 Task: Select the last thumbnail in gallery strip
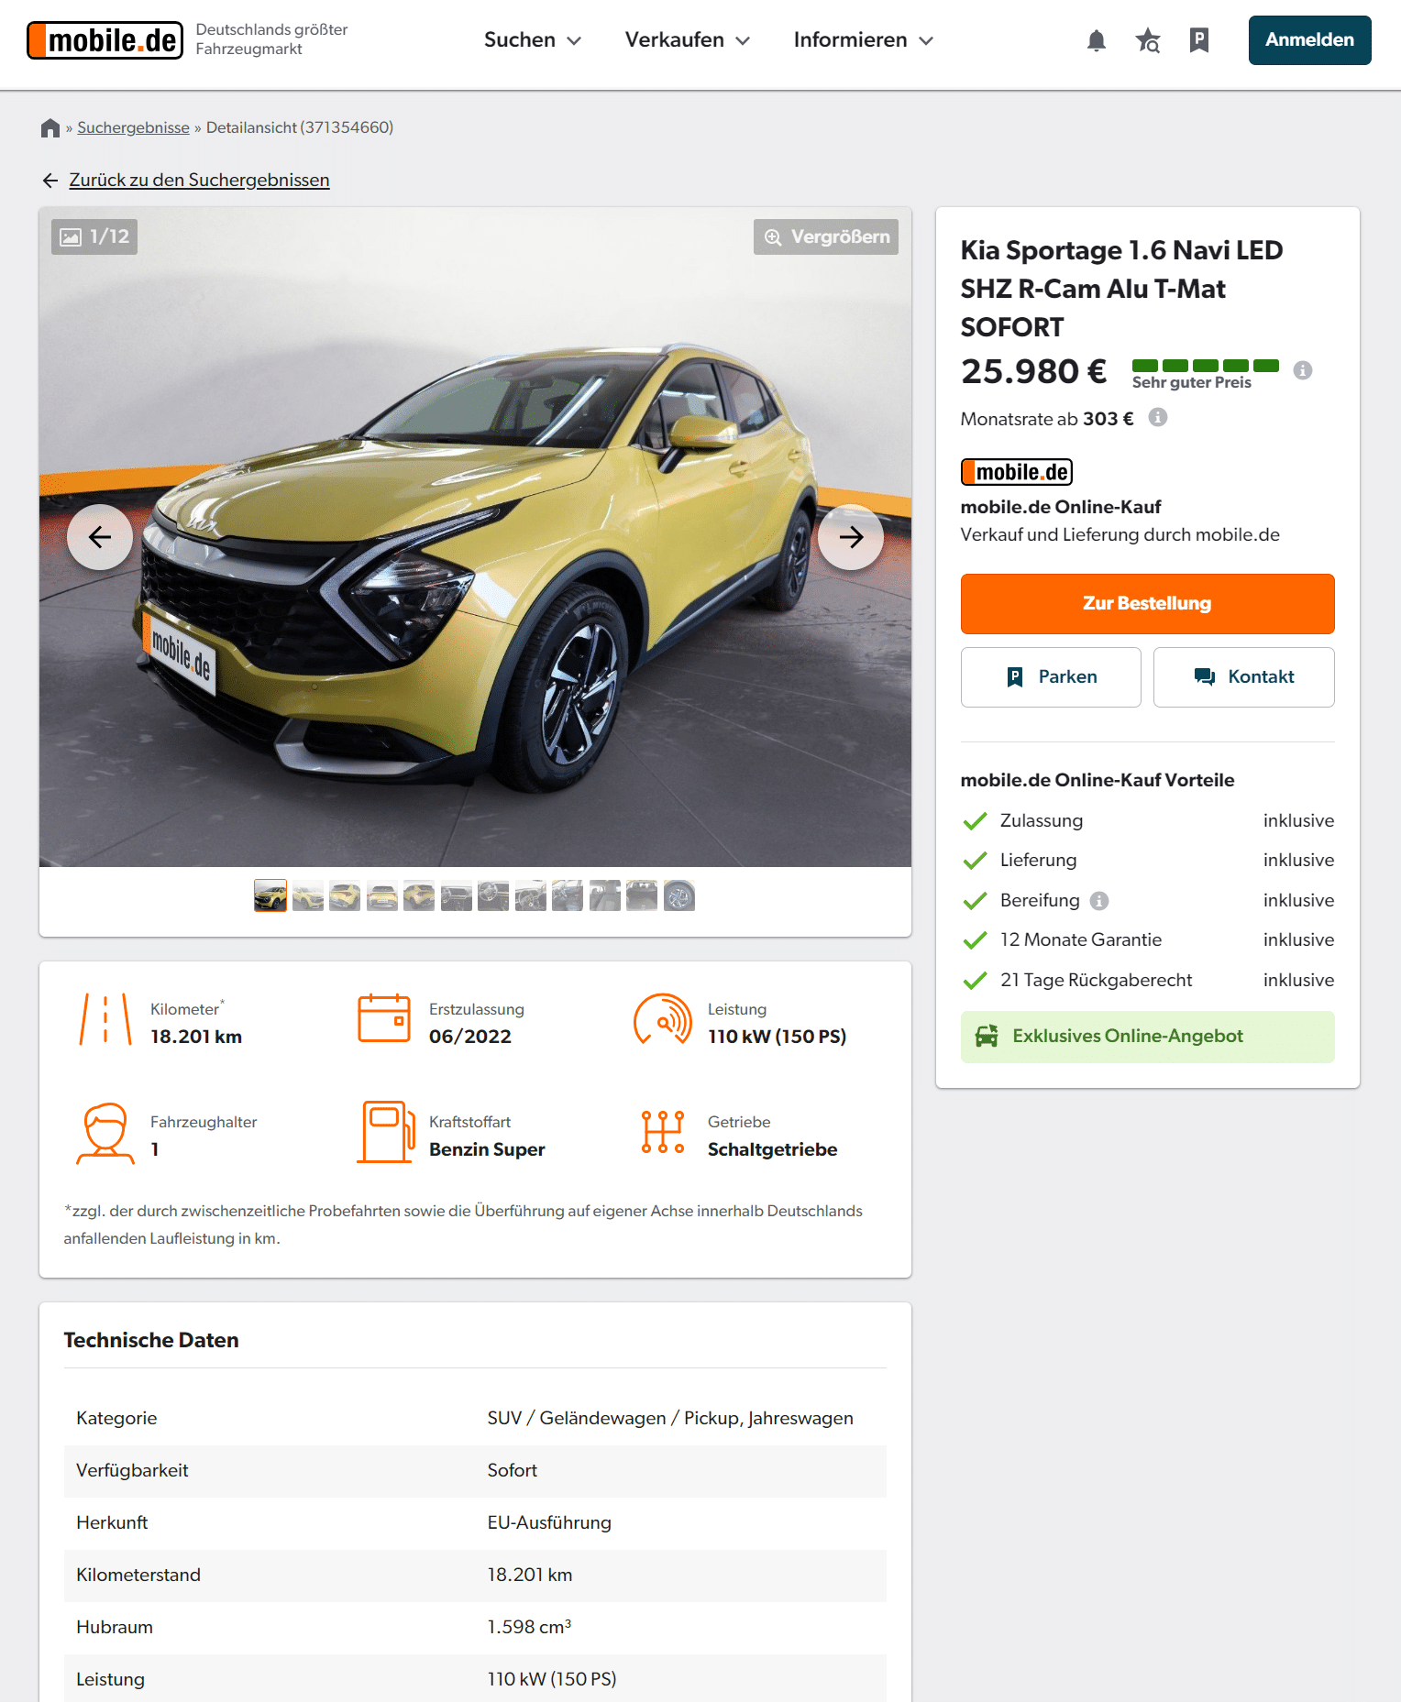(678, 895)
